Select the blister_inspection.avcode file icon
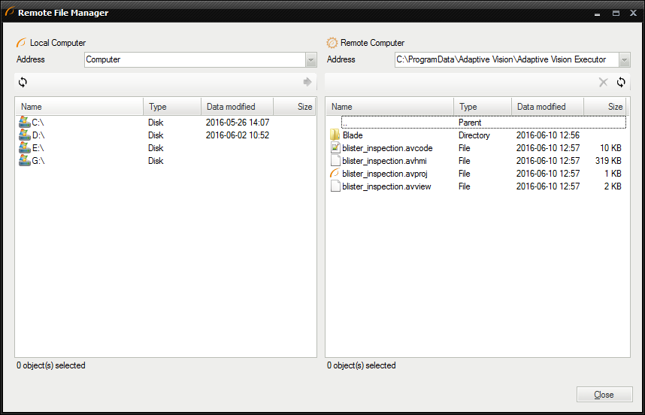Screen dimensions: 645x415 (335, 148)
